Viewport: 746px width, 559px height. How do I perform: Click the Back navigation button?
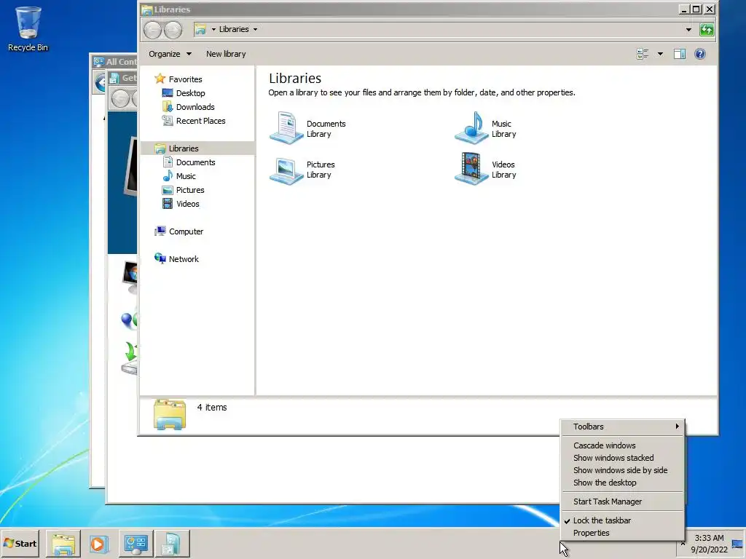[x=153, y=30]
